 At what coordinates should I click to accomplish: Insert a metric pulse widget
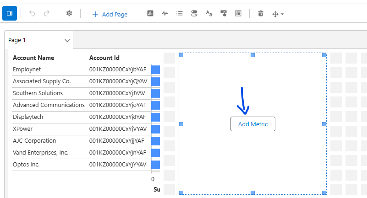point(165,14)
